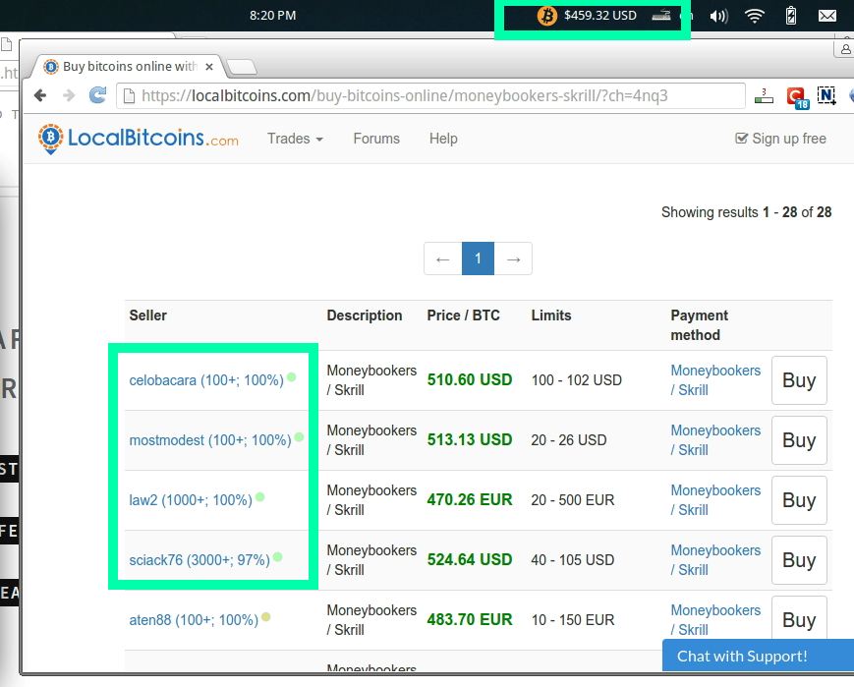The width and height of the screenshot is (854, 687).
Task: Reload the LocalBitcoins page
Action: [x=97, y=96]
